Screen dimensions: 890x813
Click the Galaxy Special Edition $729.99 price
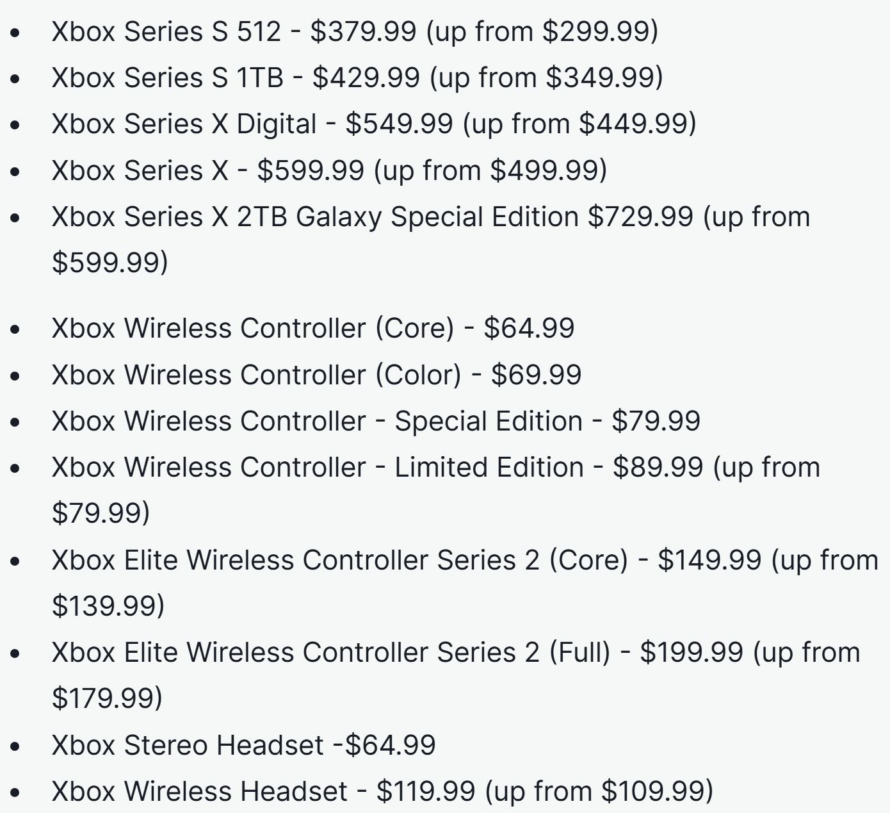click(640, 217)
